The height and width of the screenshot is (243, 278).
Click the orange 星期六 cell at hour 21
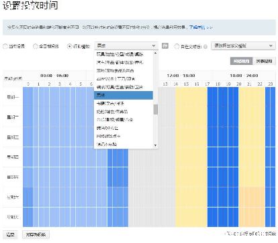pos(249,197)
